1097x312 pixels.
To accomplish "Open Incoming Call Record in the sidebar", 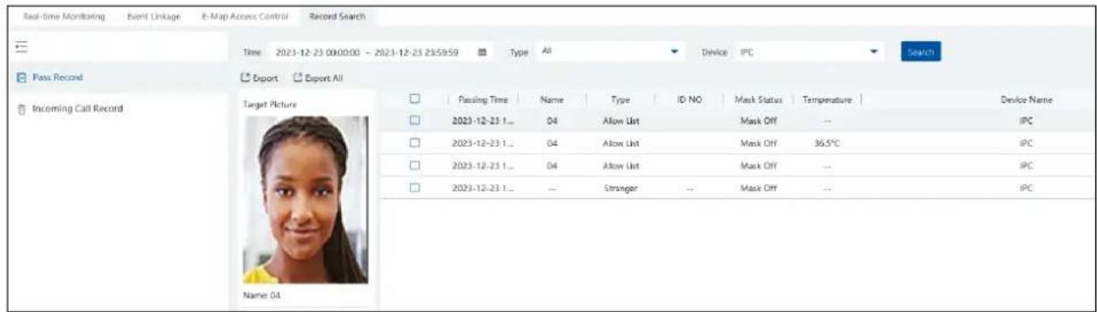I will coord(77,109).
